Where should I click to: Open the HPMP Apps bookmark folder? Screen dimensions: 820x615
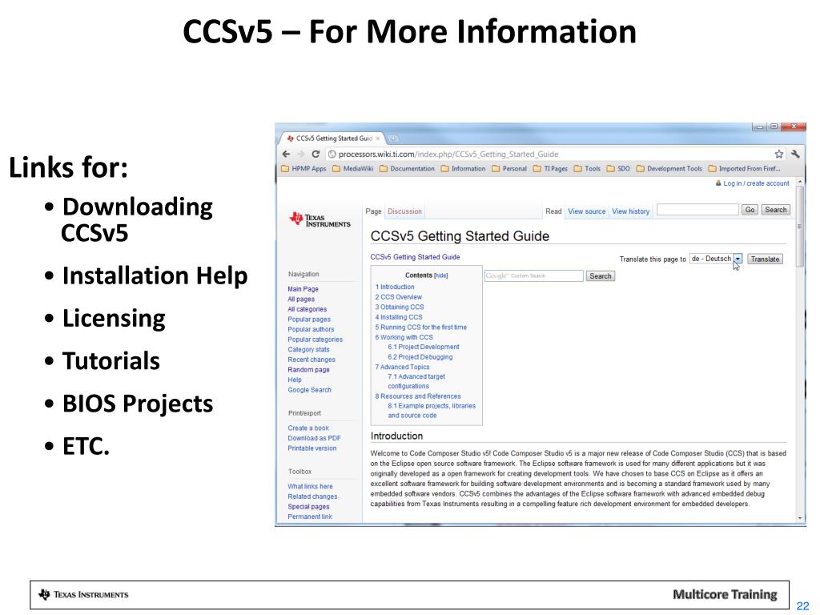pyautogui.click(x=303, y=168)
